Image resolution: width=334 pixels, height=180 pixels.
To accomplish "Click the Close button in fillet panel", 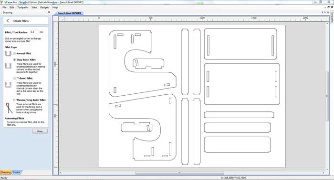I will (x=40, y=131).
